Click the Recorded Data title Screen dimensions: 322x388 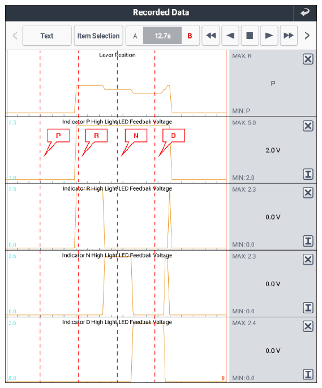click(x=161, y=12)
